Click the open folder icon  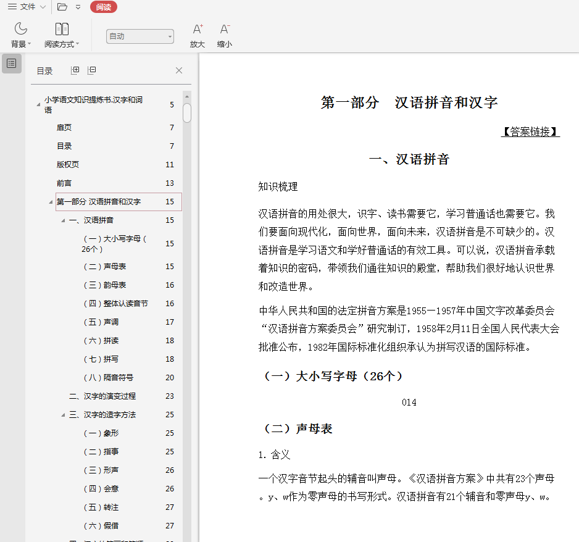coord(62,7)
